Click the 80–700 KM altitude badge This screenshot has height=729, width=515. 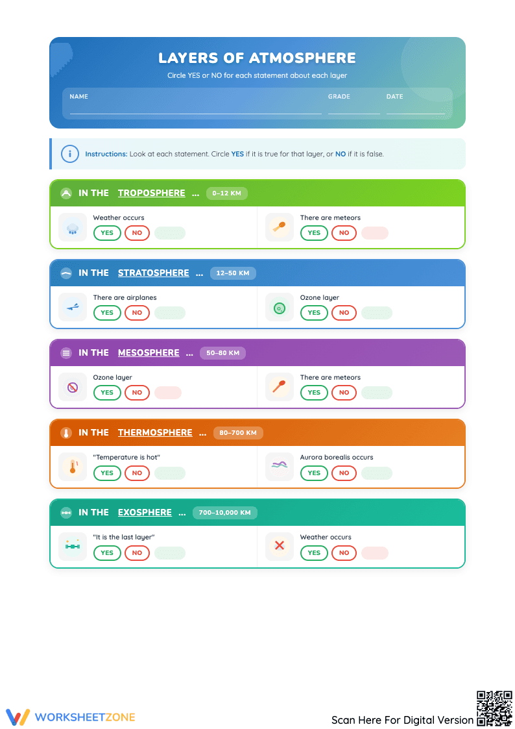pos(238,433)
